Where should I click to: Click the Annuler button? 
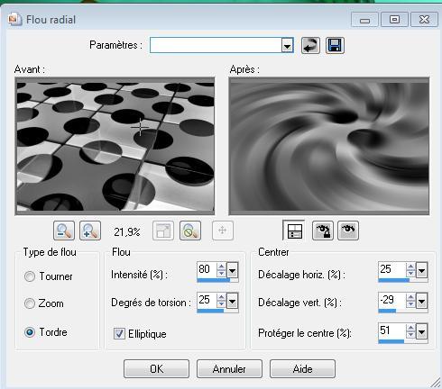tap(229, 368)
